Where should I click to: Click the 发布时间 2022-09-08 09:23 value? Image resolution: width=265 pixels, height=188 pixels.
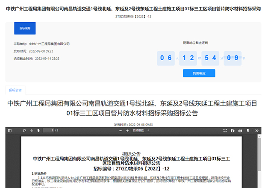click(x=41, y=51)
